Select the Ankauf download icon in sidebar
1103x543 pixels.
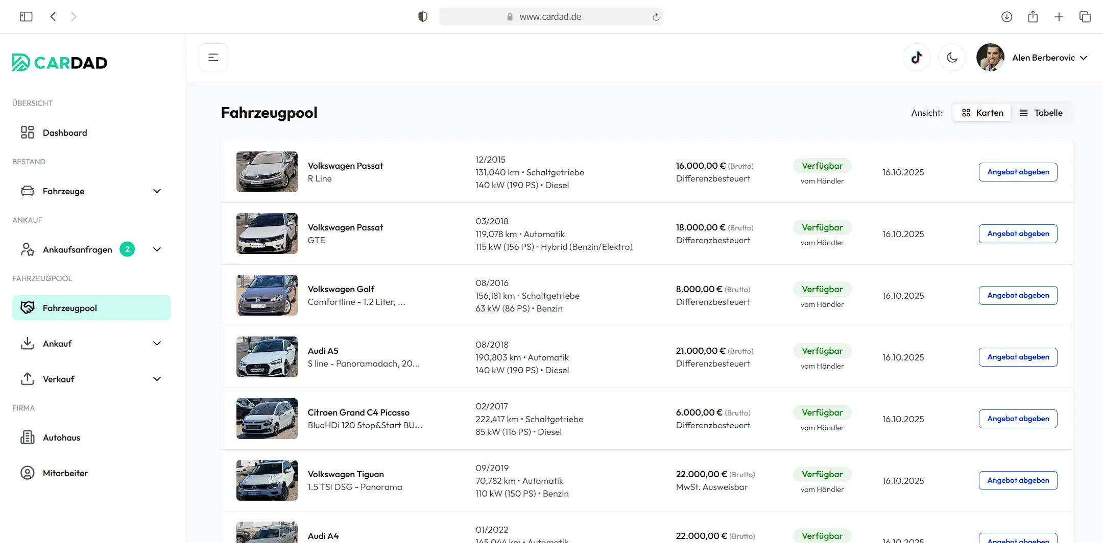(x=28, y=343)
